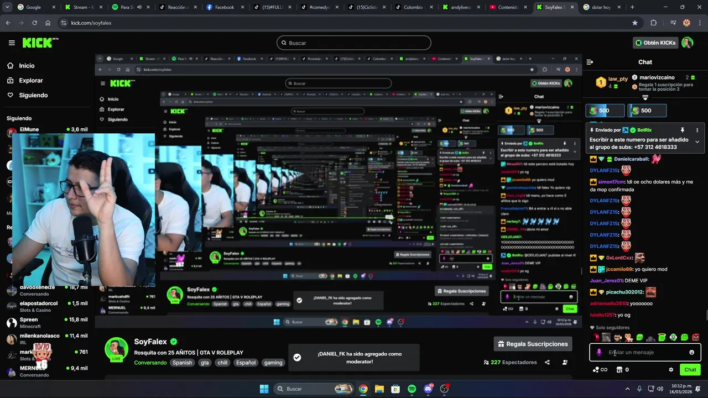Open Chrome extensions puzzle icon
This screenshot has height=398, width=708.
[x=654, y=23]
